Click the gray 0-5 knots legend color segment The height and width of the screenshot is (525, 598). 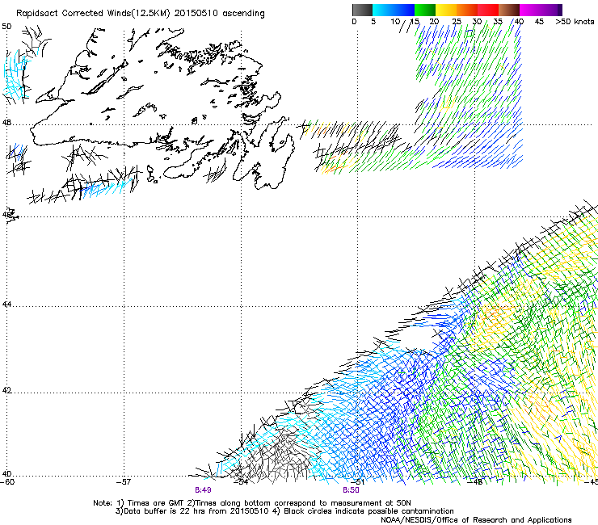(x=362, y=10)
